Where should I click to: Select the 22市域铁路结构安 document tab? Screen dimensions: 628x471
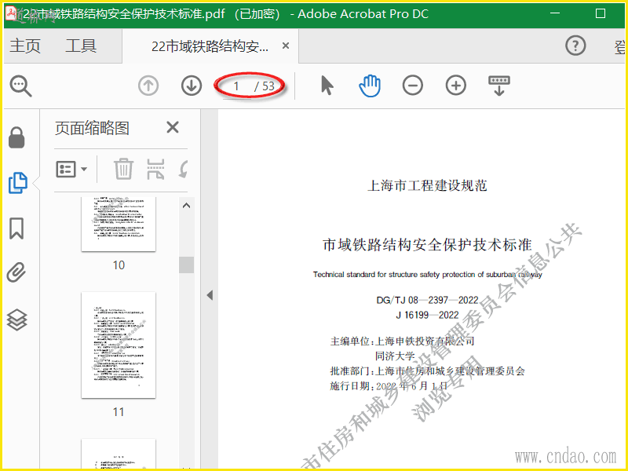point(210,46)
